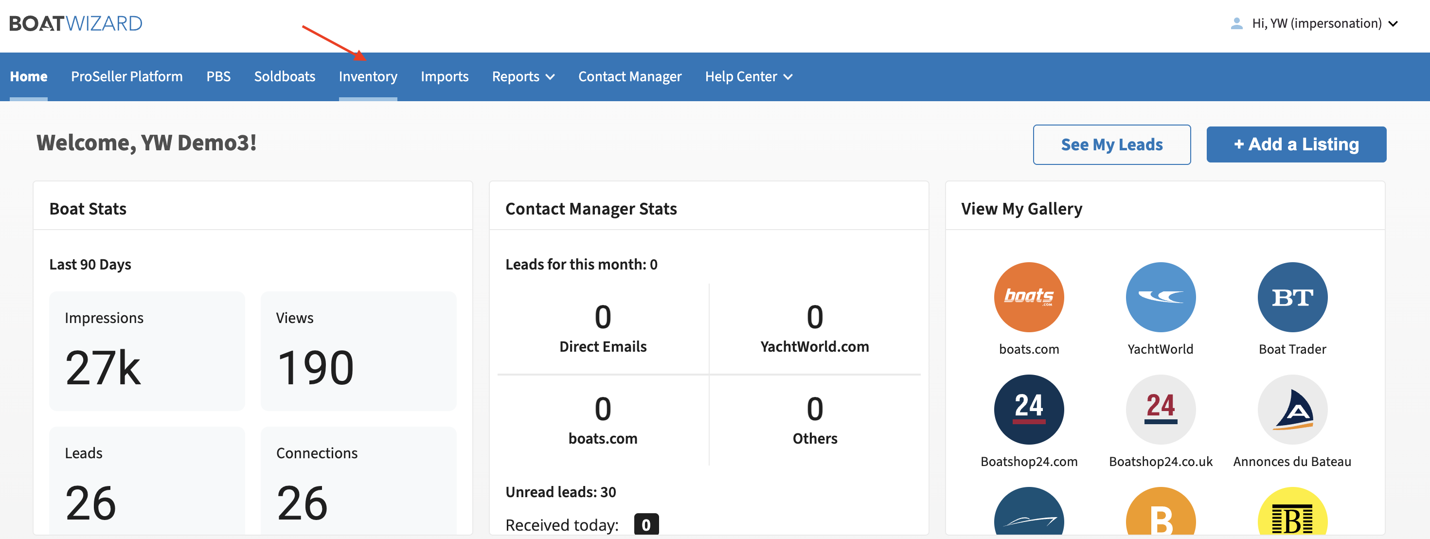Screen dimensions: 1430x539
Task: Click the dark blue yacht silhouette icon
Action: [x=1029, y=511]
